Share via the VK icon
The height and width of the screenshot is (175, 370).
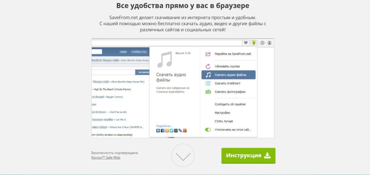158,131
